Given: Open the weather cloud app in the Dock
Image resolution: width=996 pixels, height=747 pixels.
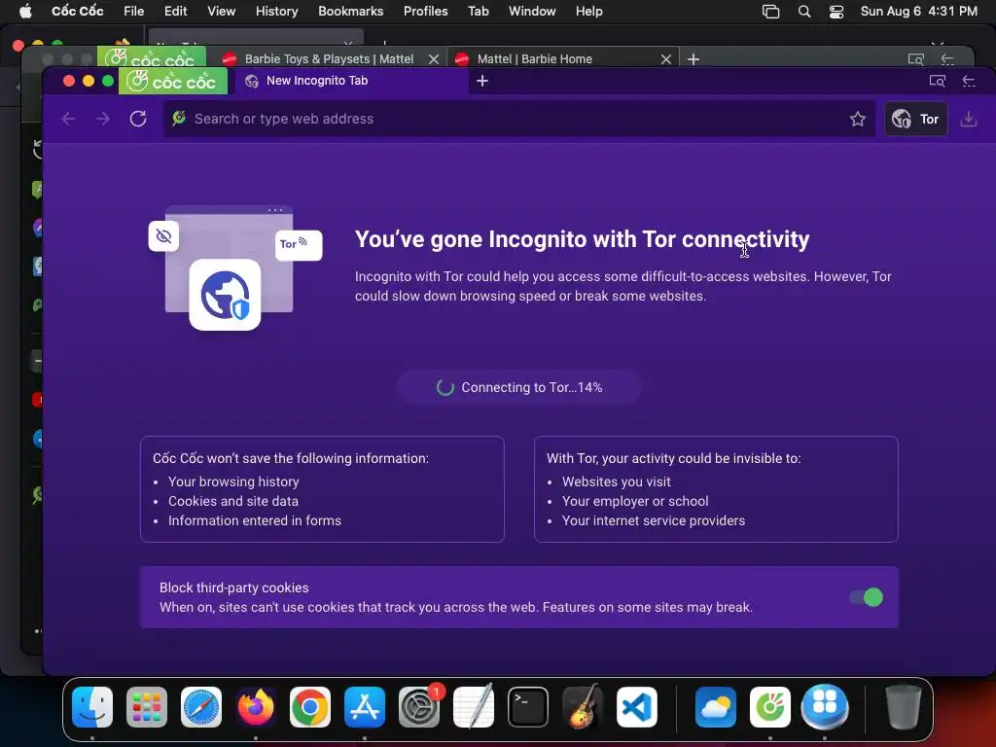Looking at the screenshot, I should 715,707.
